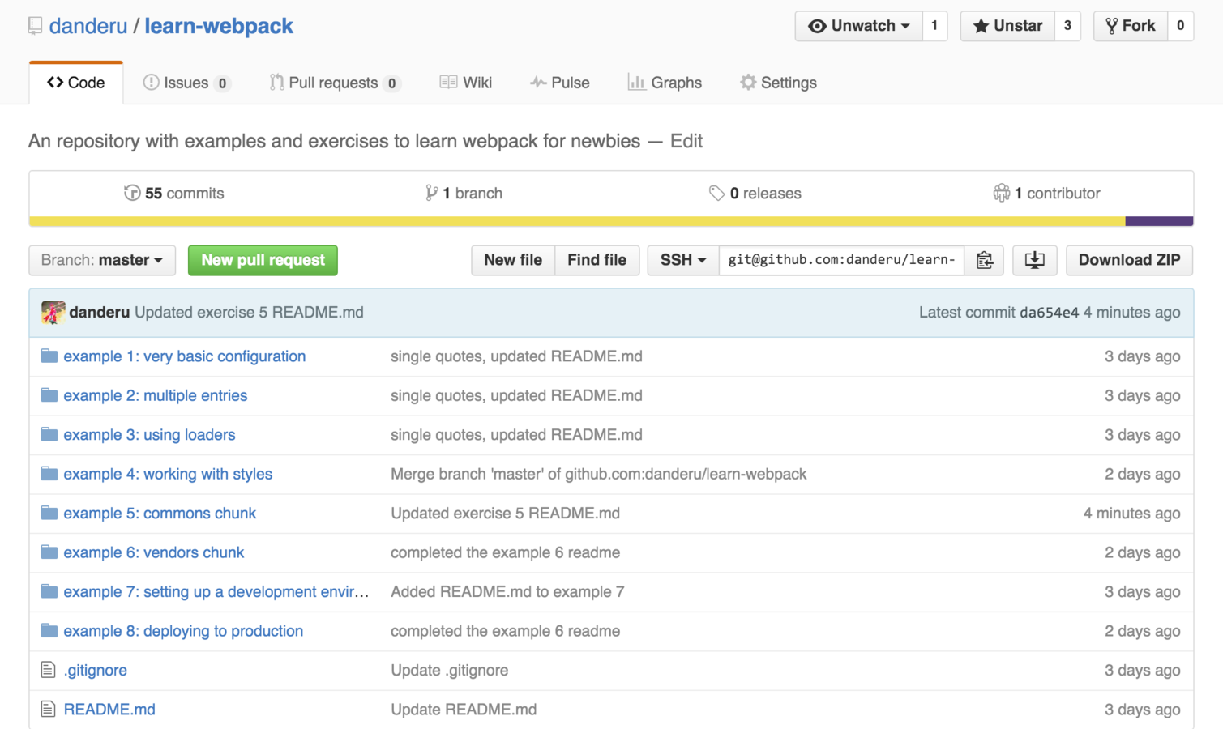Open the 1 contributor link
The height and width of the screenshot is (729, 1223).
(x=1046, y=193)
